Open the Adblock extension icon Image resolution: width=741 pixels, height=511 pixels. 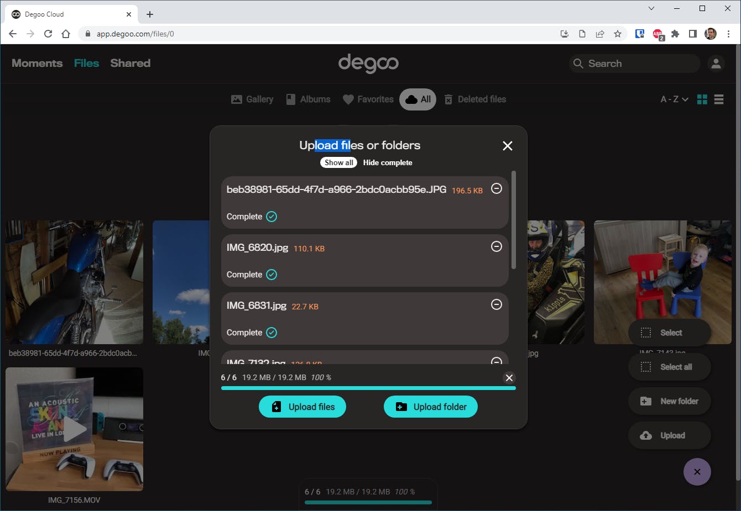657,34
